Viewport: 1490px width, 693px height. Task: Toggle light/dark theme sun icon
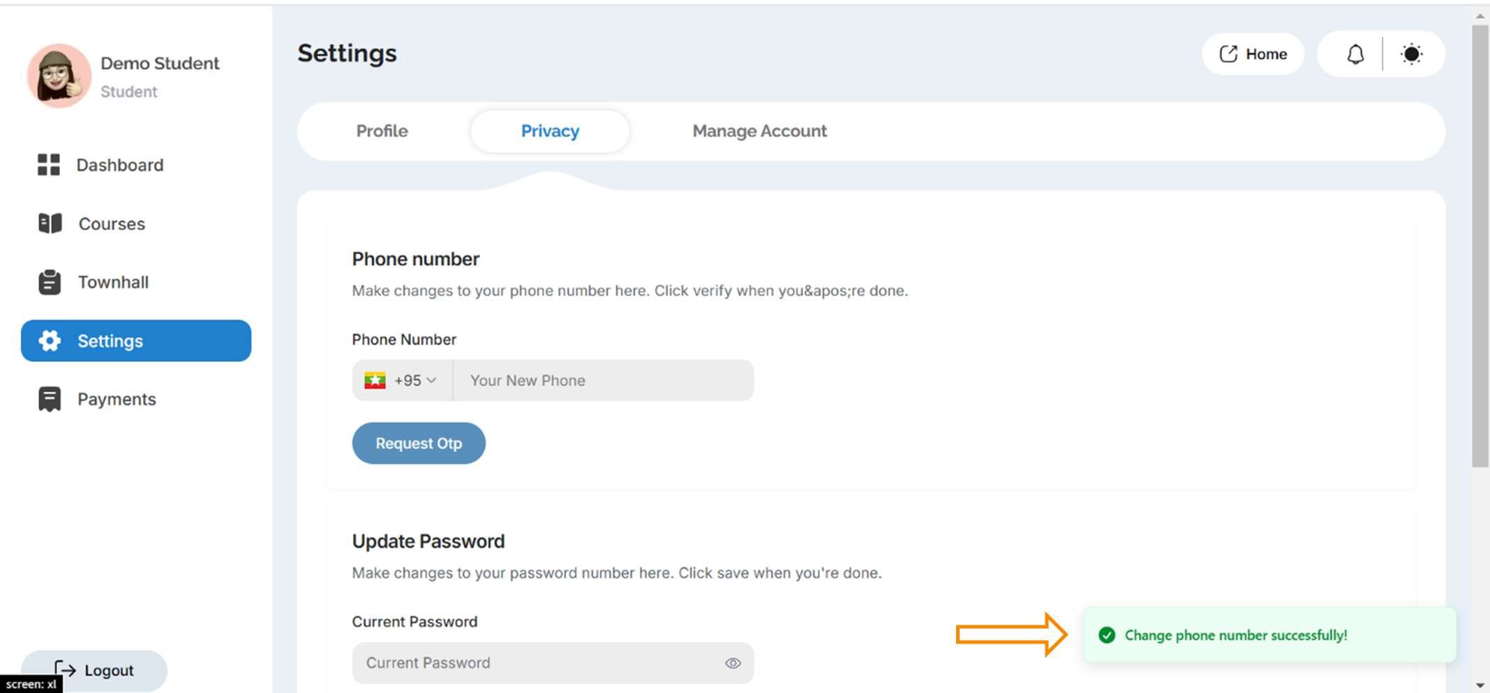[x=1411, y=54]
